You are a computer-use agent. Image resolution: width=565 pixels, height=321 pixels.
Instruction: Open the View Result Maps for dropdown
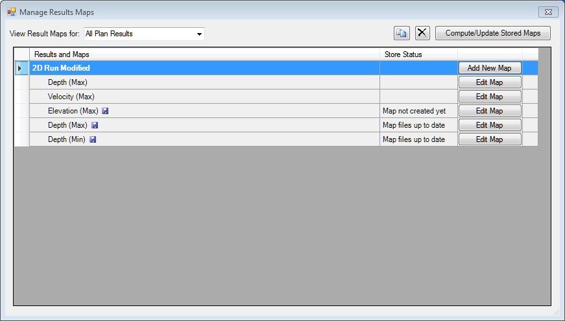[200, 34]
